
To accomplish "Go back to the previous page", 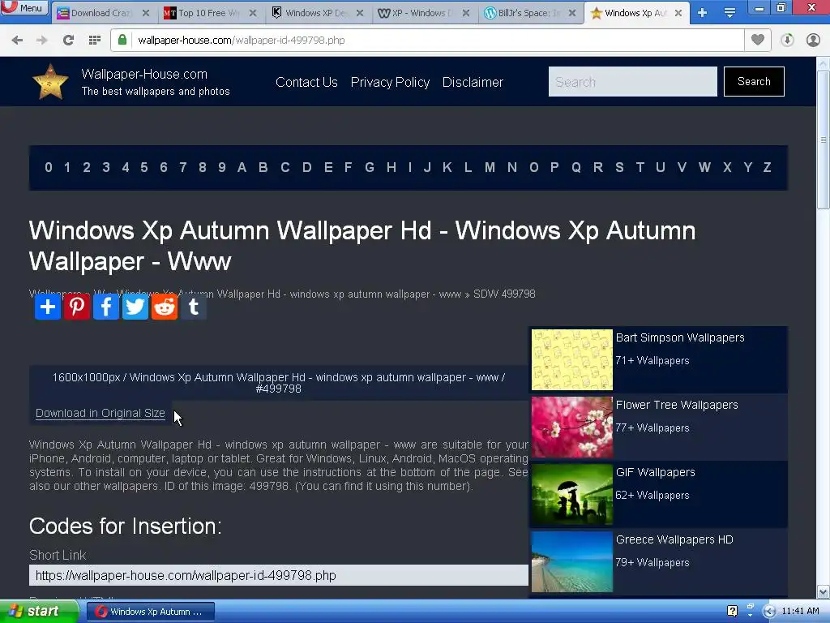I will click(x=17, y=40).
